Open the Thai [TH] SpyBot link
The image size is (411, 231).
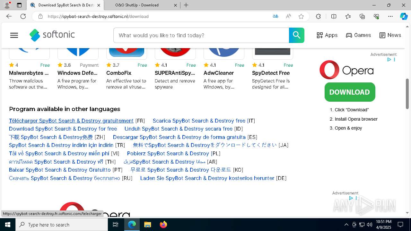coord(56,162)
